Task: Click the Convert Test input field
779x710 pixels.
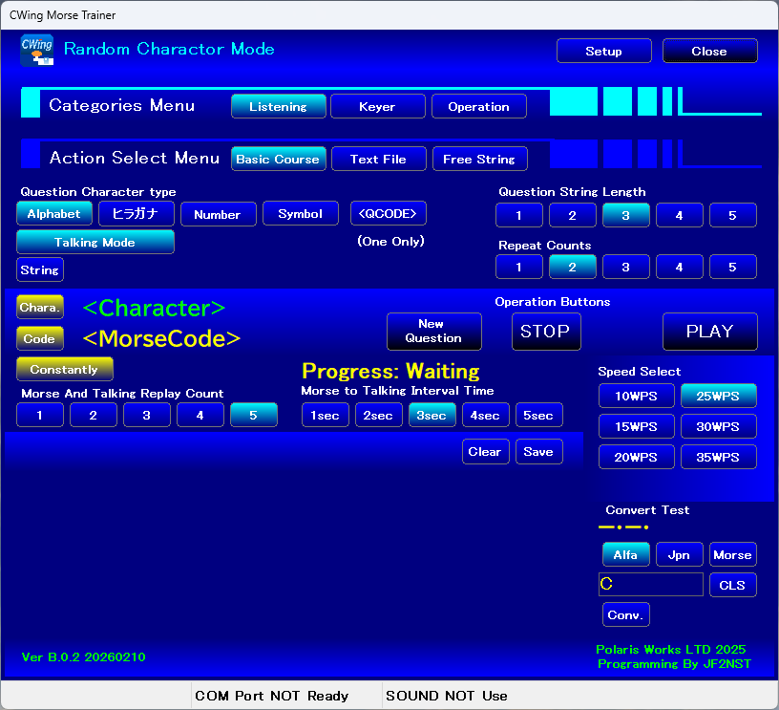Action: pos(649,585)
